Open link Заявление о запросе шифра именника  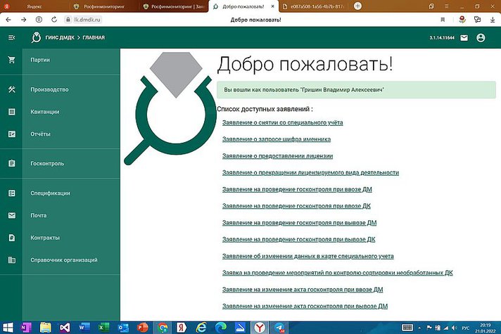[x=277, y=139]
